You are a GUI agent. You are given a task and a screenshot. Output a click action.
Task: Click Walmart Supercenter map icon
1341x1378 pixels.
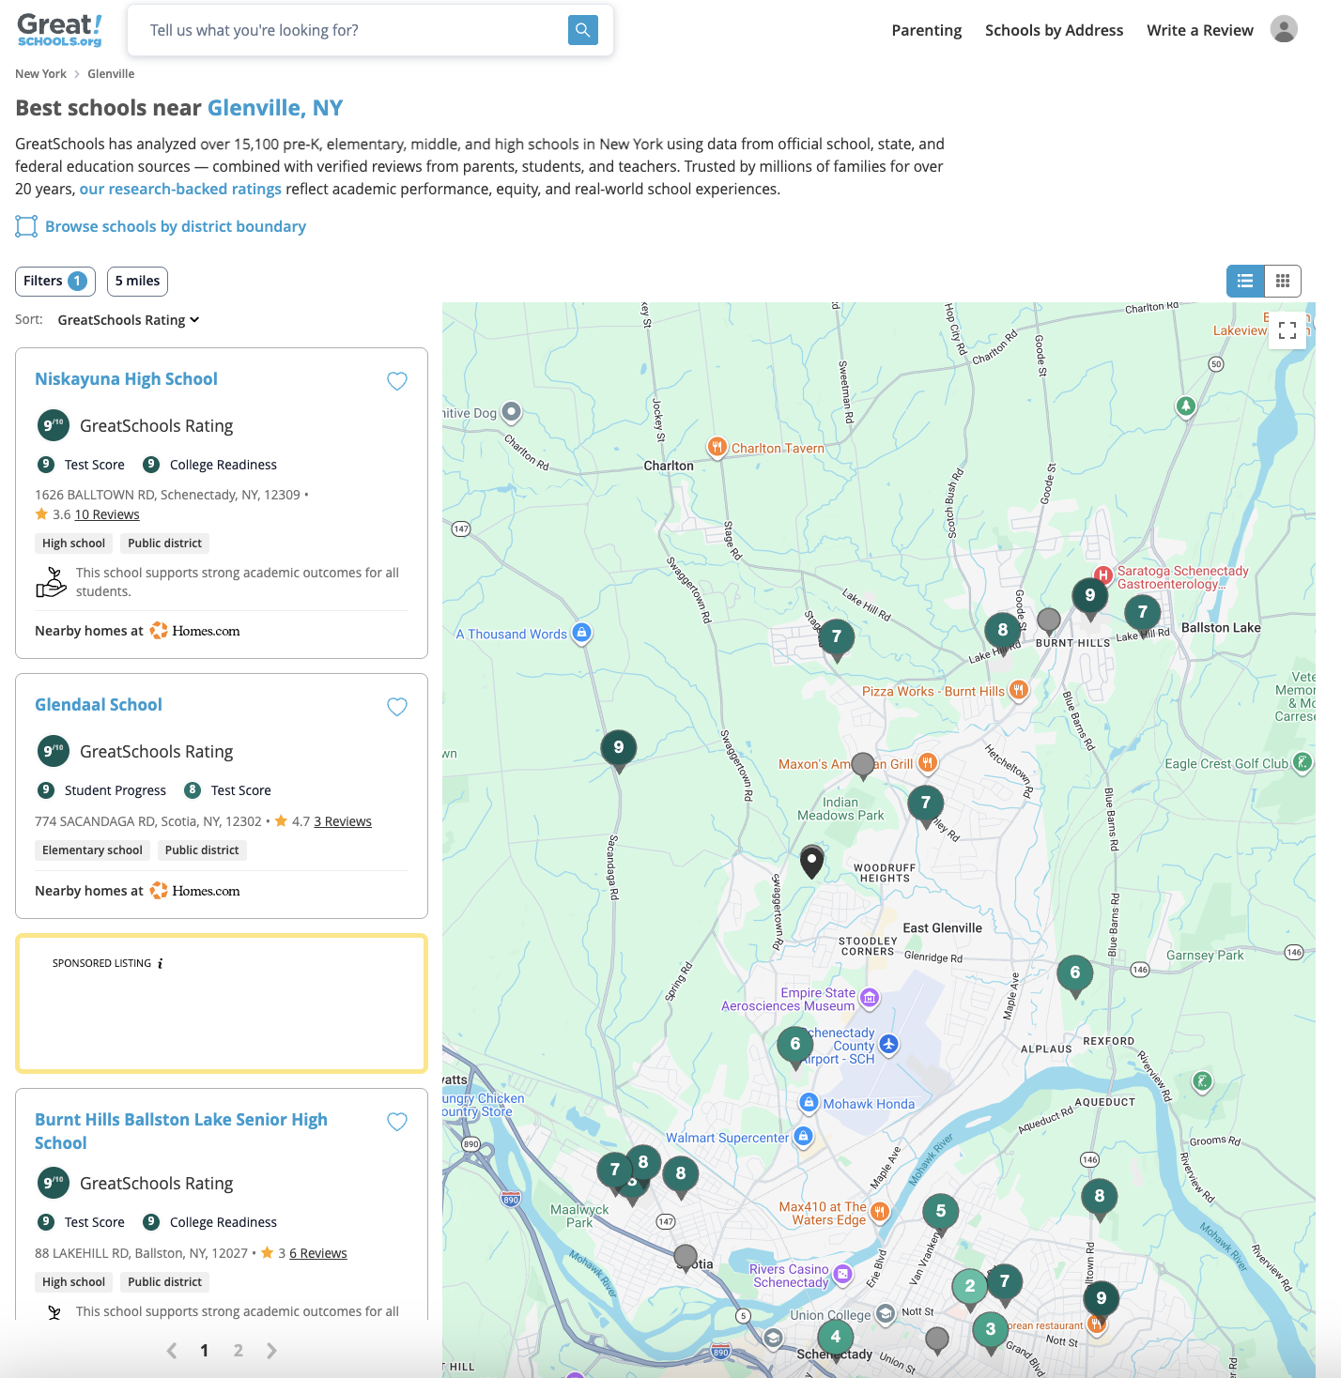803,1137
